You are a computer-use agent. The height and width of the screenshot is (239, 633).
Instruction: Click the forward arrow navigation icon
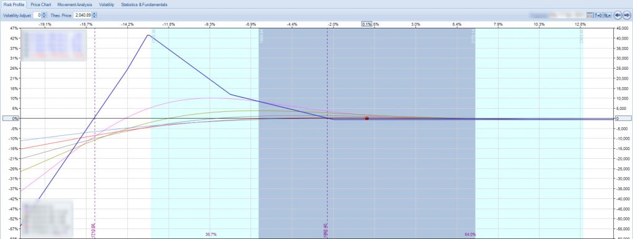627,15
